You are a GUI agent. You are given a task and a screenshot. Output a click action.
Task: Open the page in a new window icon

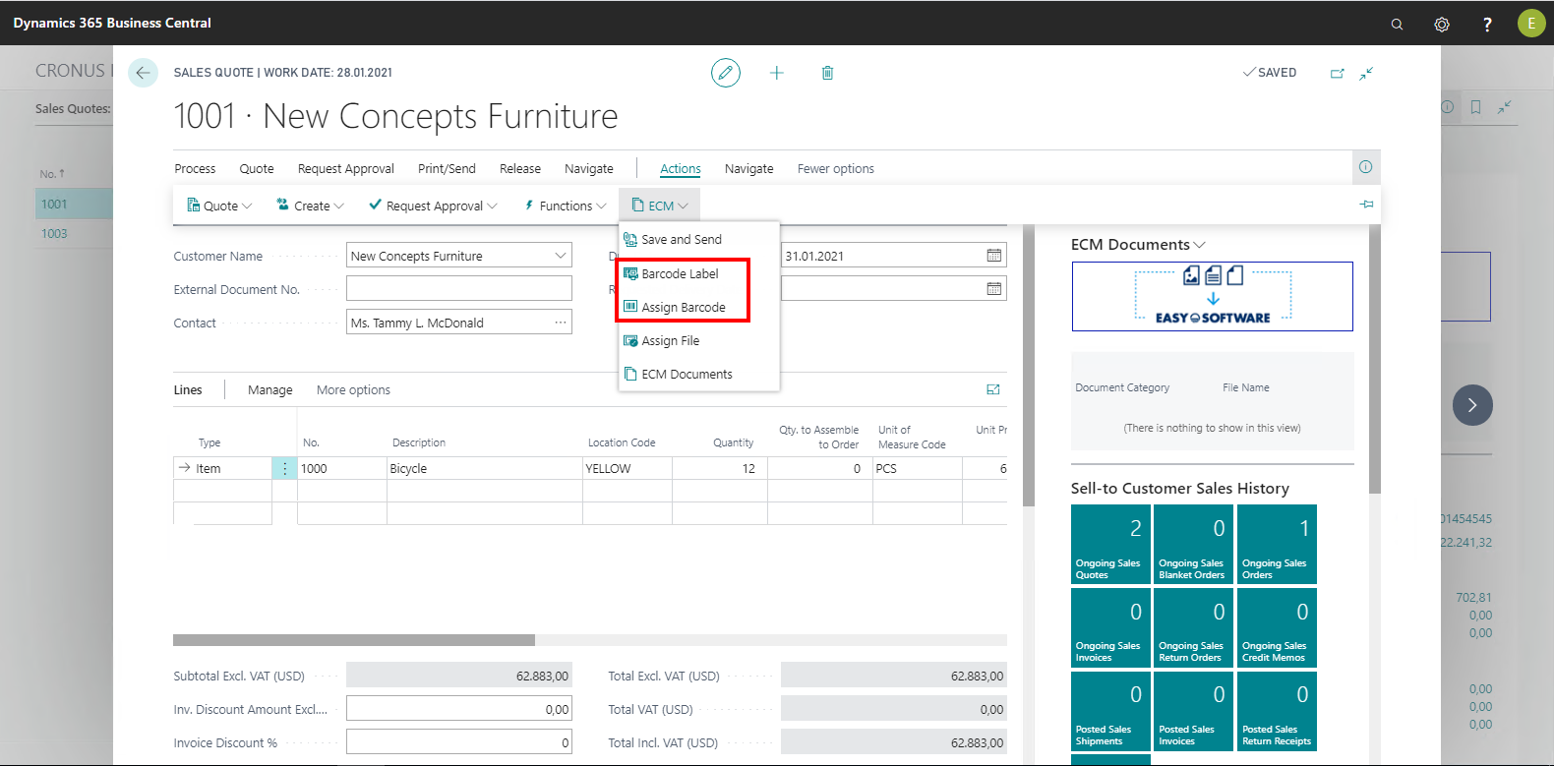point(1337,73)
